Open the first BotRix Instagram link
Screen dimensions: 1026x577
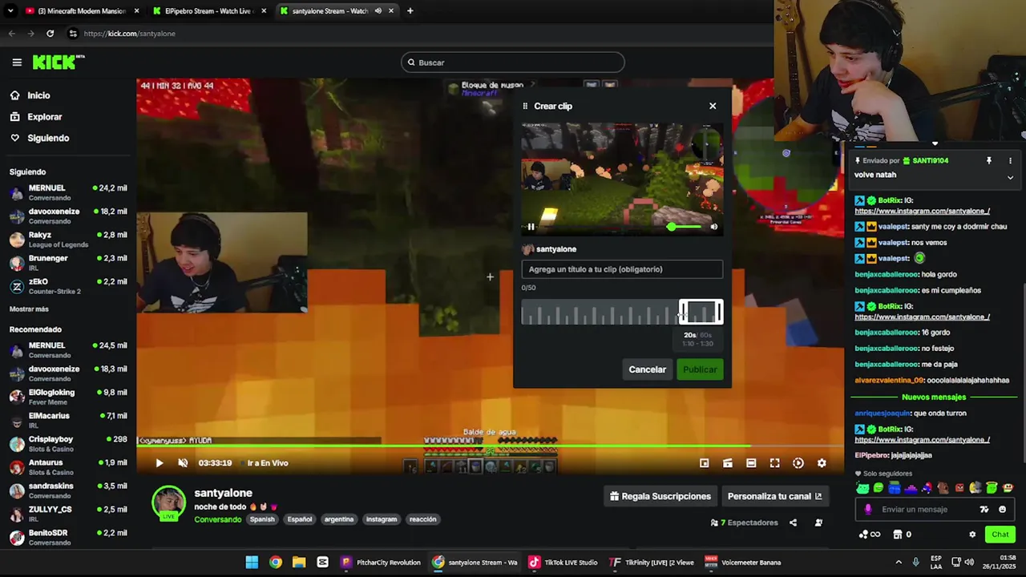click(922, 212)
